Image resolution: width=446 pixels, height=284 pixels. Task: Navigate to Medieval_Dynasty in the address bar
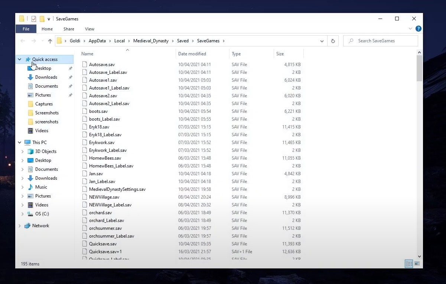click(151, 41)
